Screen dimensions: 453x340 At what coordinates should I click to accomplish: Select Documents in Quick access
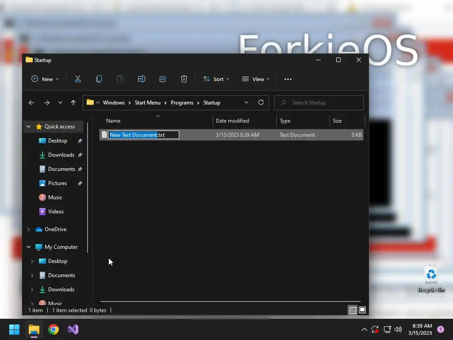(x=61, y=169)
